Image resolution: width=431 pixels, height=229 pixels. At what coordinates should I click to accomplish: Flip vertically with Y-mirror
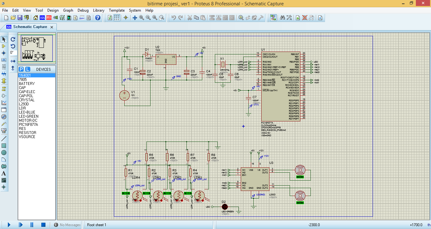click(x=13, y=68)
